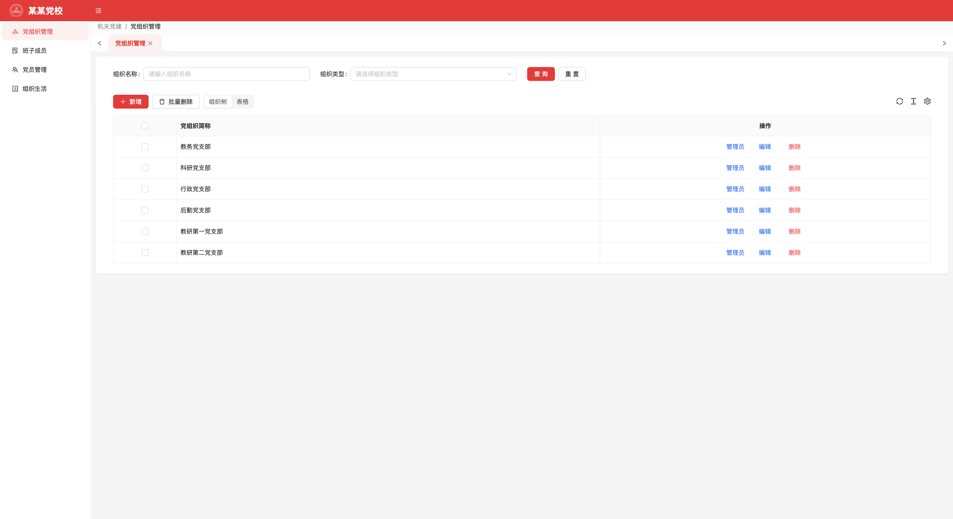
Task: Click the 查询 button
Action: tap(541, 74)
